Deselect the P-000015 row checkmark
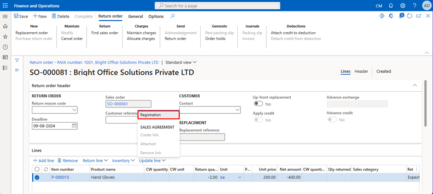Image resolution: width=433 pixels, height=194 pixels. pyautogui.click(x=37, y=177)
